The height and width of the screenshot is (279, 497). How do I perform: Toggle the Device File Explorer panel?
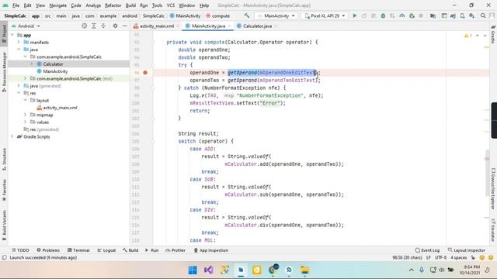[x=493, y=188]
